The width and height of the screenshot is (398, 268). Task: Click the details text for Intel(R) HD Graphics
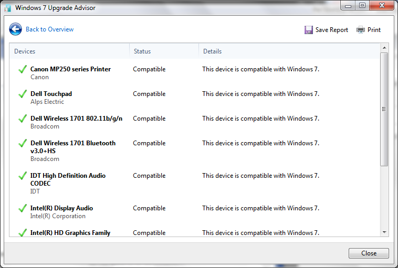point(260,233)
